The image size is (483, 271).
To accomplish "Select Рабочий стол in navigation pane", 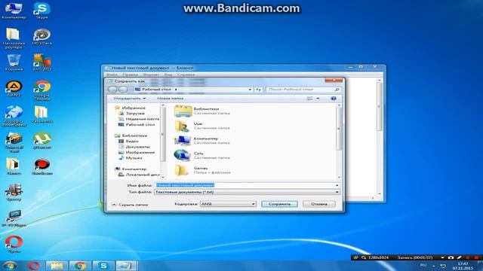I will tap(137, 124).
